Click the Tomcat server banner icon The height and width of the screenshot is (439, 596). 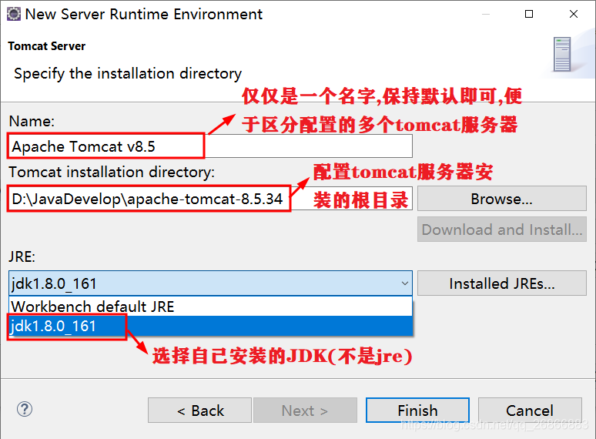(562, 54)
